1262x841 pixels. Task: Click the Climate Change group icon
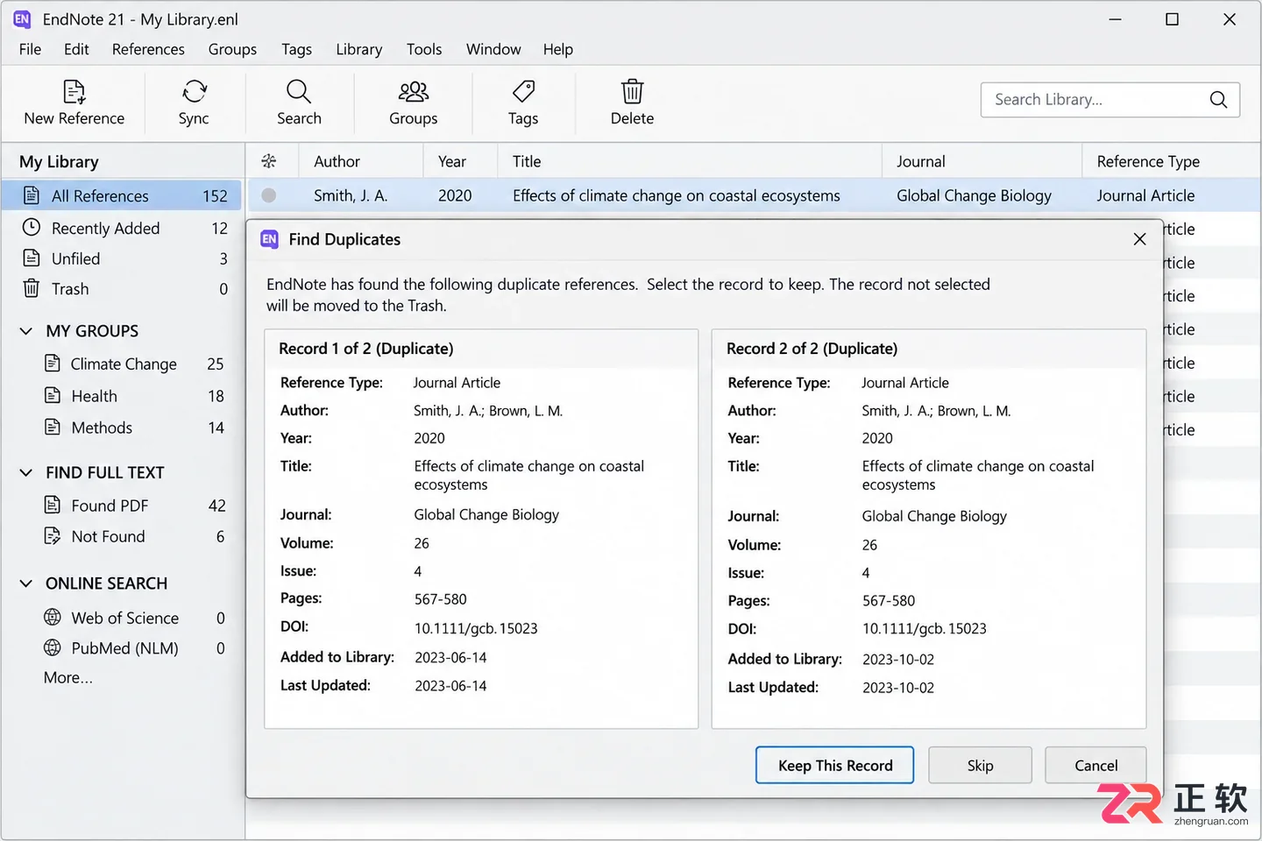click(x=53, y=364)
